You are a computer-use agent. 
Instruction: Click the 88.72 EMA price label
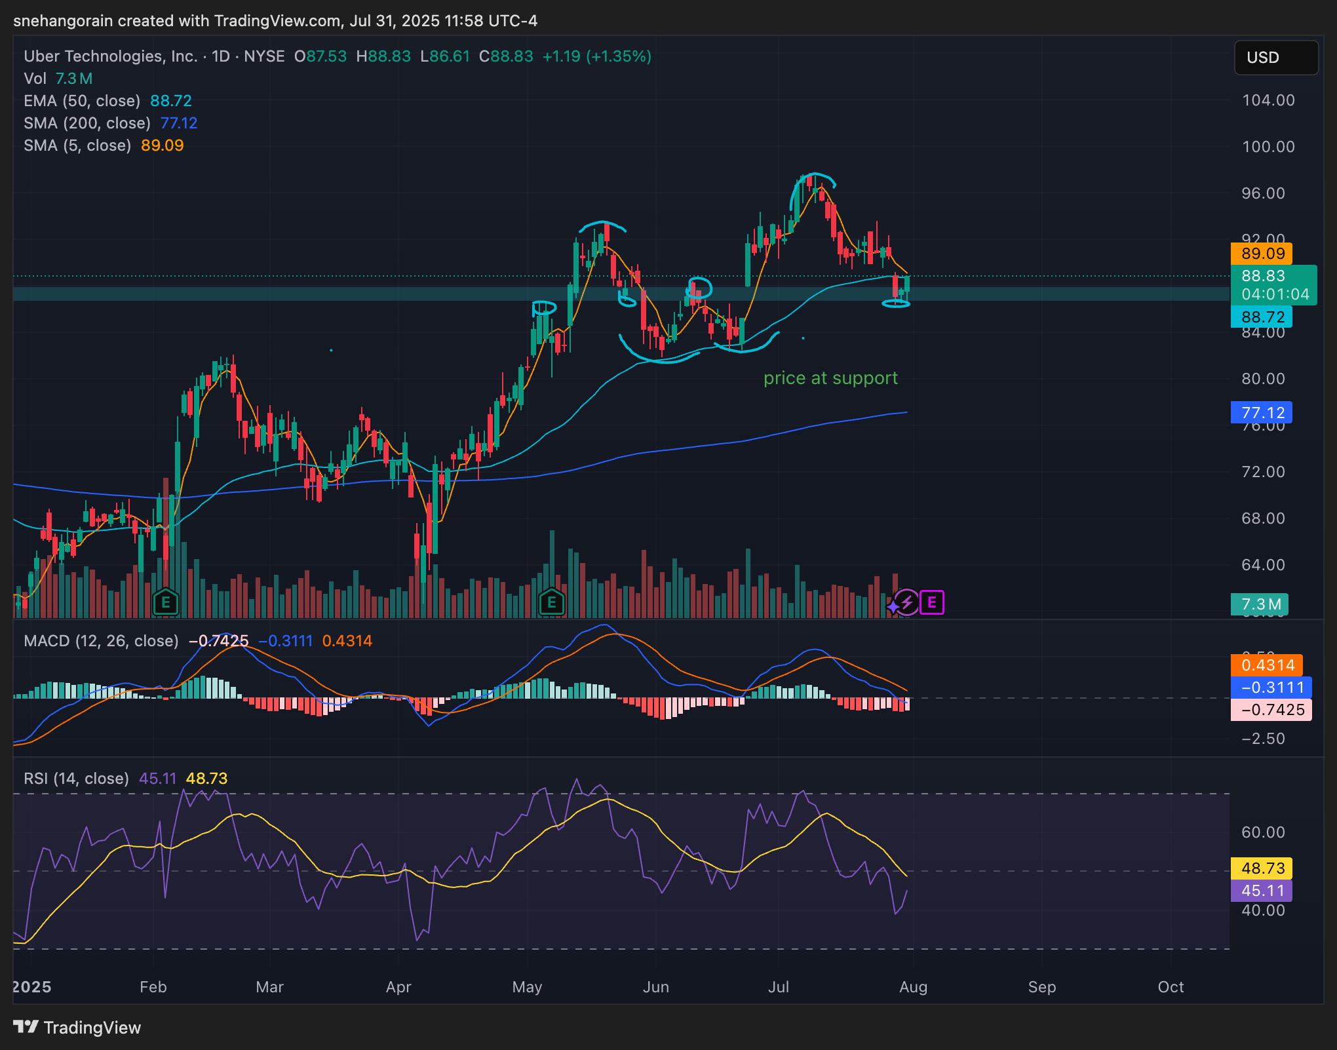pos(1262,317)
